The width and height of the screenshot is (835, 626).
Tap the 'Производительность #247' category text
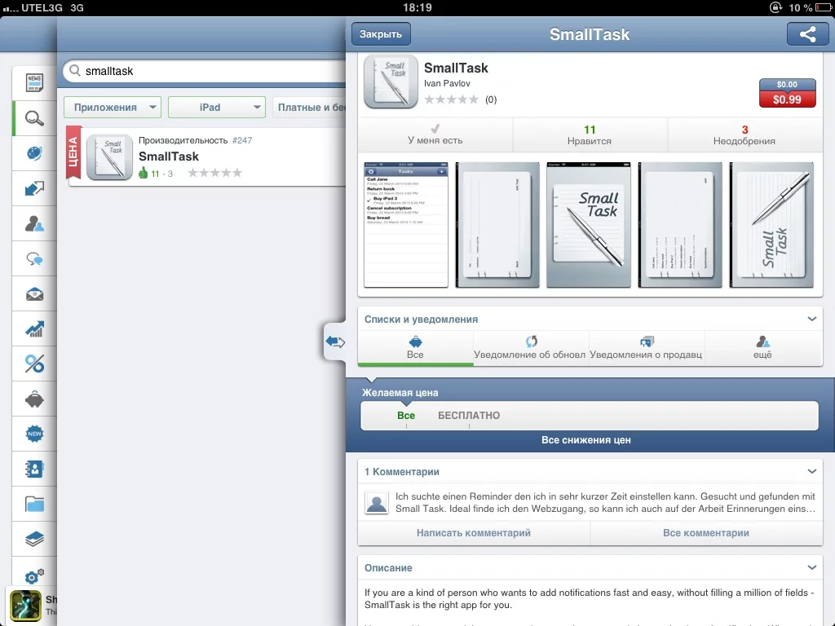click(x=195, y=140)
